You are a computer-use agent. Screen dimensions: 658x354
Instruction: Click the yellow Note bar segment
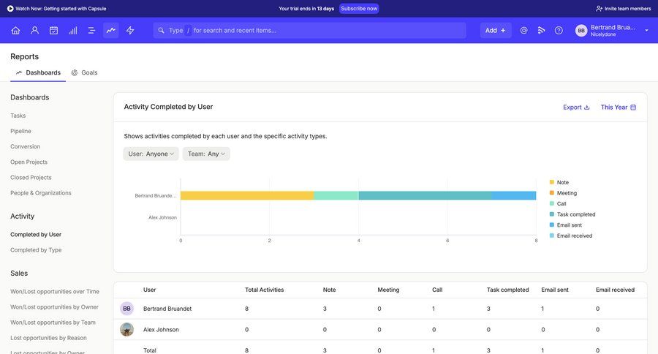tap(246, 195)
